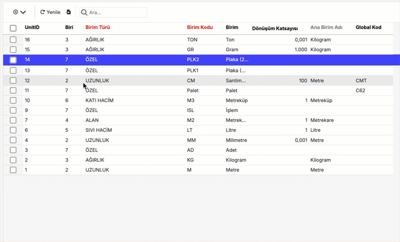
Task: Click the Dönüşüm Katsayısı column header
Action: (x=275, y=28)
